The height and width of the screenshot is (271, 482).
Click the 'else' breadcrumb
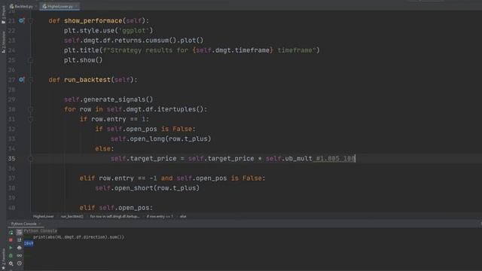[183, 216]
